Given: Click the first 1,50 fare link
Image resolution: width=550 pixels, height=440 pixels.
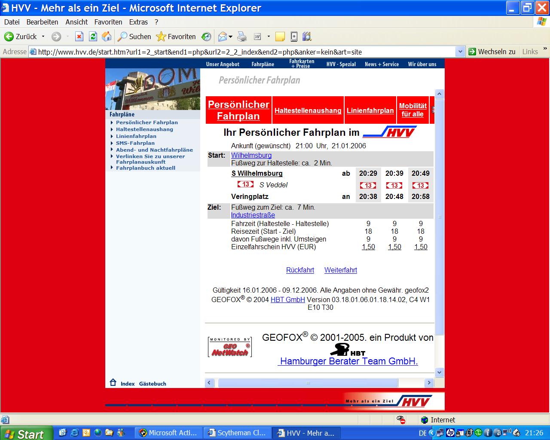Looking at the screenshot, I should [368, 247].
